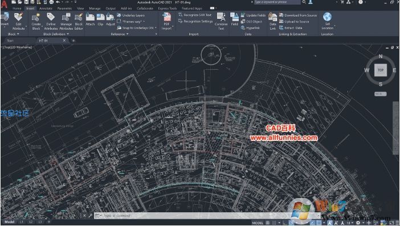This screenshot has width=400, height=226.
Task: Switch to the Express Tools tab
Action: pyautogui.click(x=168, y=9)
